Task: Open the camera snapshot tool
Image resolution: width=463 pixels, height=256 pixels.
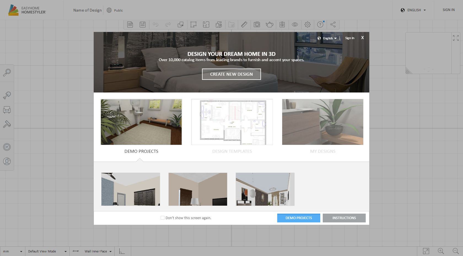Action: point(257,24)
